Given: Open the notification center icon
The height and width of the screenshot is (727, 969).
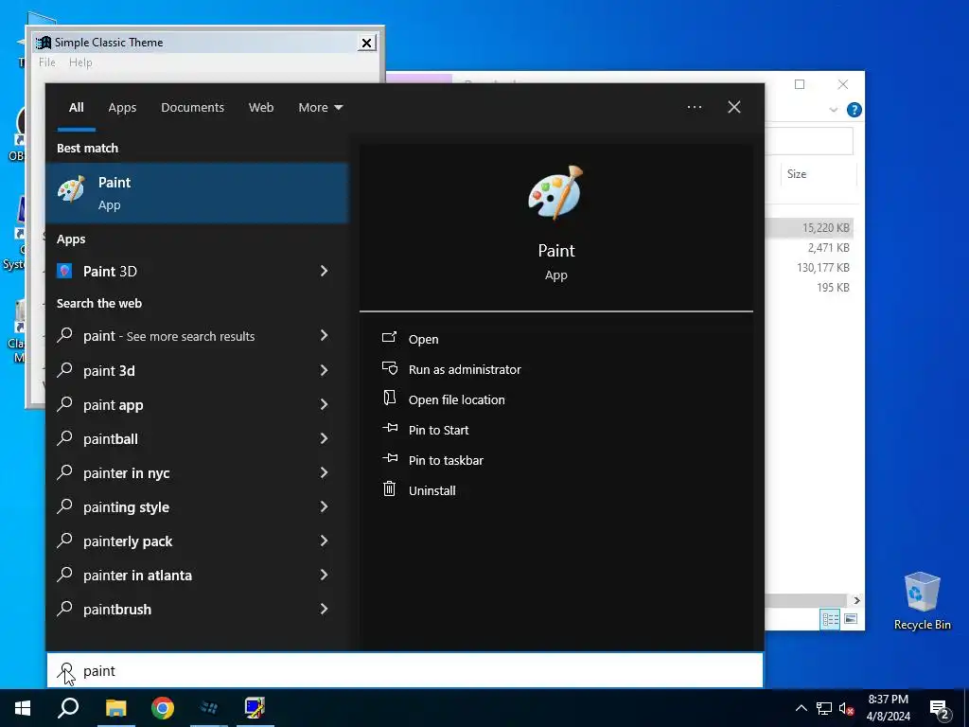Looking at the screenshot, I should 940,708.
